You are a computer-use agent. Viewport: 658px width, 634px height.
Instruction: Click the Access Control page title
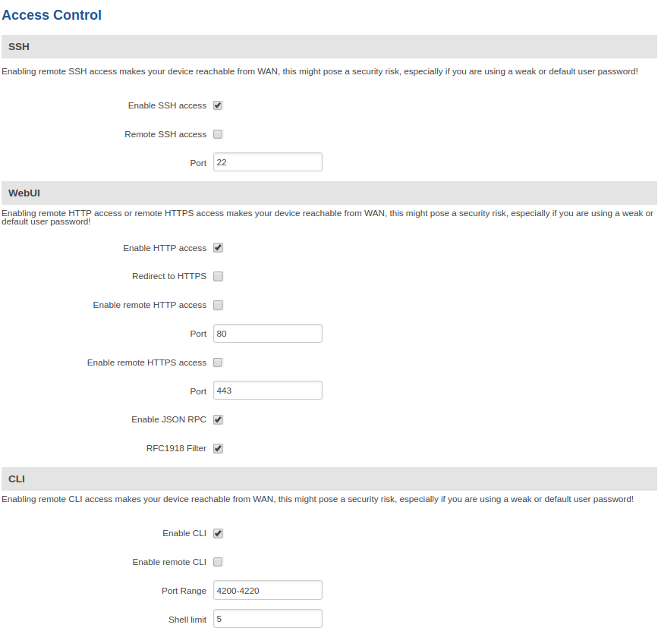click(x=52, y=14)
